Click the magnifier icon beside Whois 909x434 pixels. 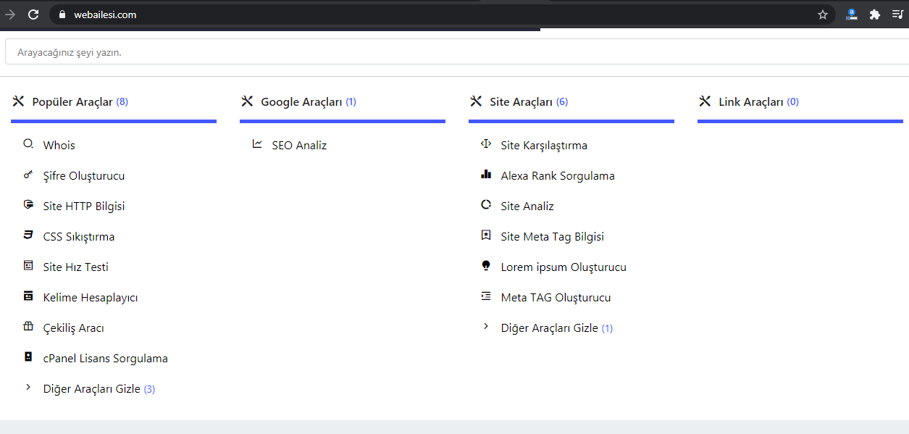click(28, 144)
